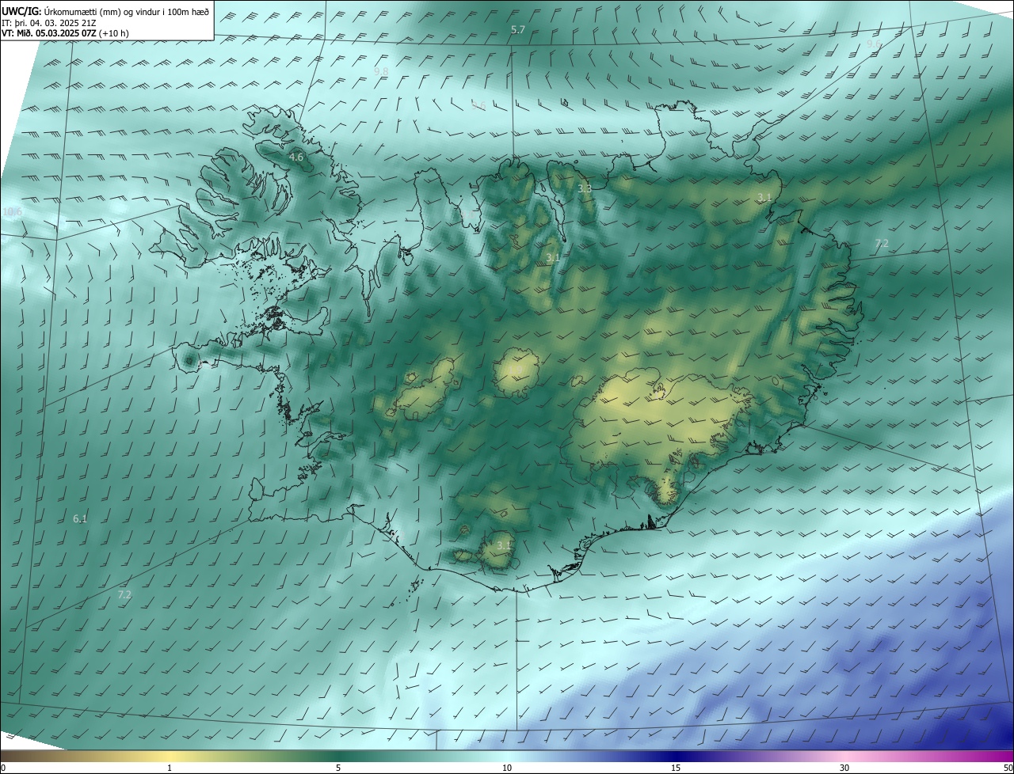This screenshot has width=1014, height=774.
Task: Click the colorbar tick label 30
Action: click(x=844, y=768)
